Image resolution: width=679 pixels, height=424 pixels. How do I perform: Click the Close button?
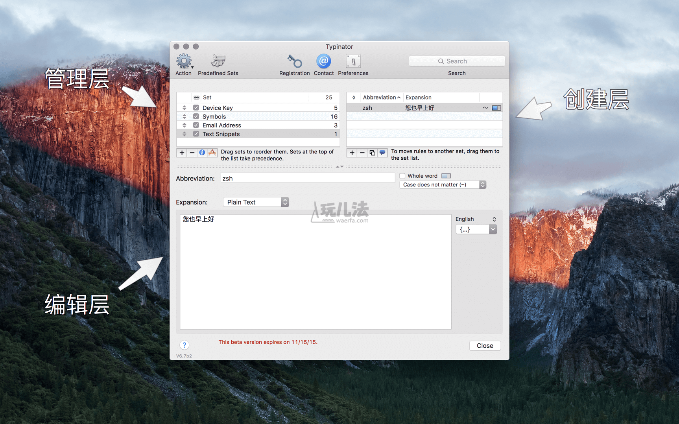(x=485, y=345)
